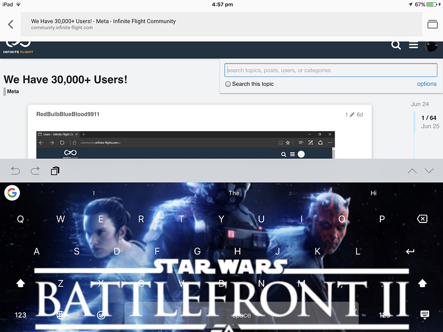Tap the G key
443x332 pixels.
click(x=197, y=251)
